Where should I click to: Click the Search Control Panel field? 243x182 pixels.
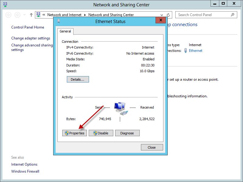click(x=202, y=15)
